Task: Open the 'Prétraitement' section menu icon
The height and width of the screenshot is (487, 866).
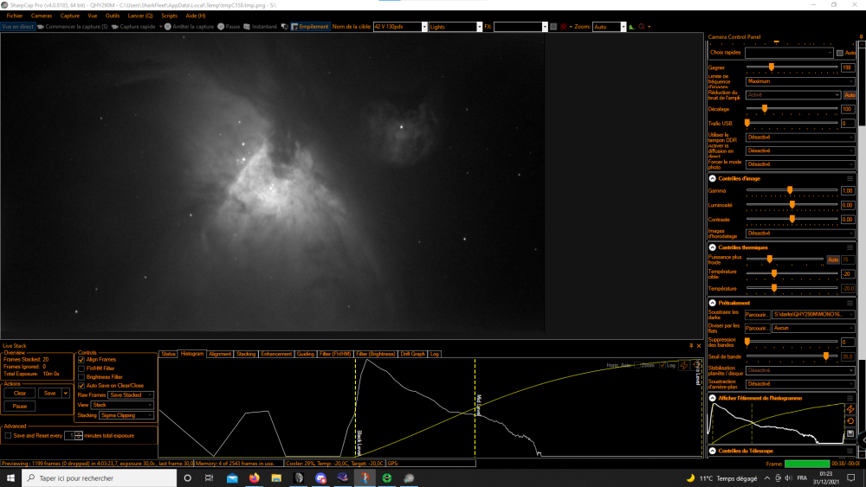Action: [850, 303]
